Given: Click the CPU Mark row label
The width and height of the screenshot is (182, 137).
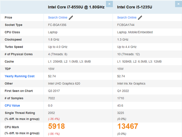Looking at the screenshot, I should (12, 127).
